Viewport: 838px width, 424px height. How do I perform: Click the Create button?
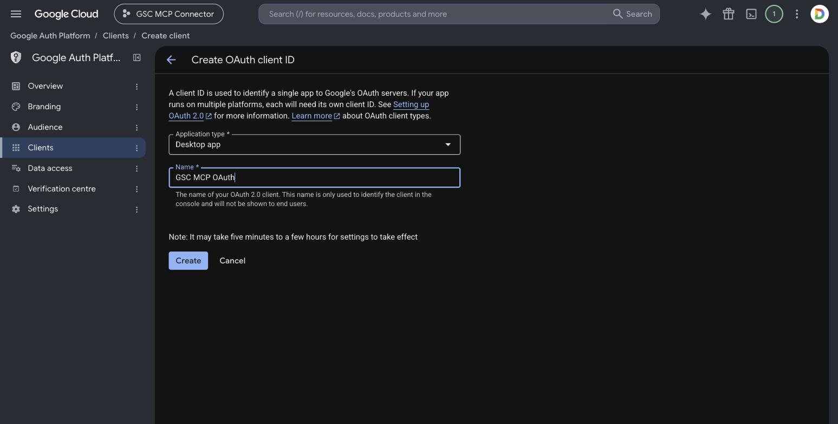(189, 261)
